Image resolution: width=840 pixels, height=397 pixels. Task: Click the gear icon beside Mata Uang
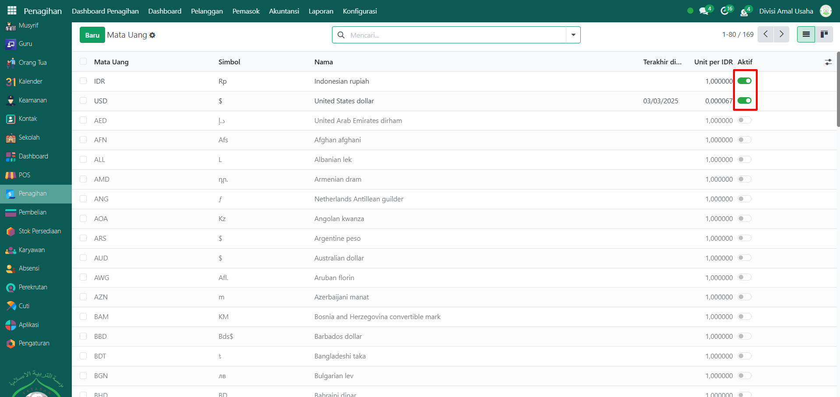(x=152, y=35)
